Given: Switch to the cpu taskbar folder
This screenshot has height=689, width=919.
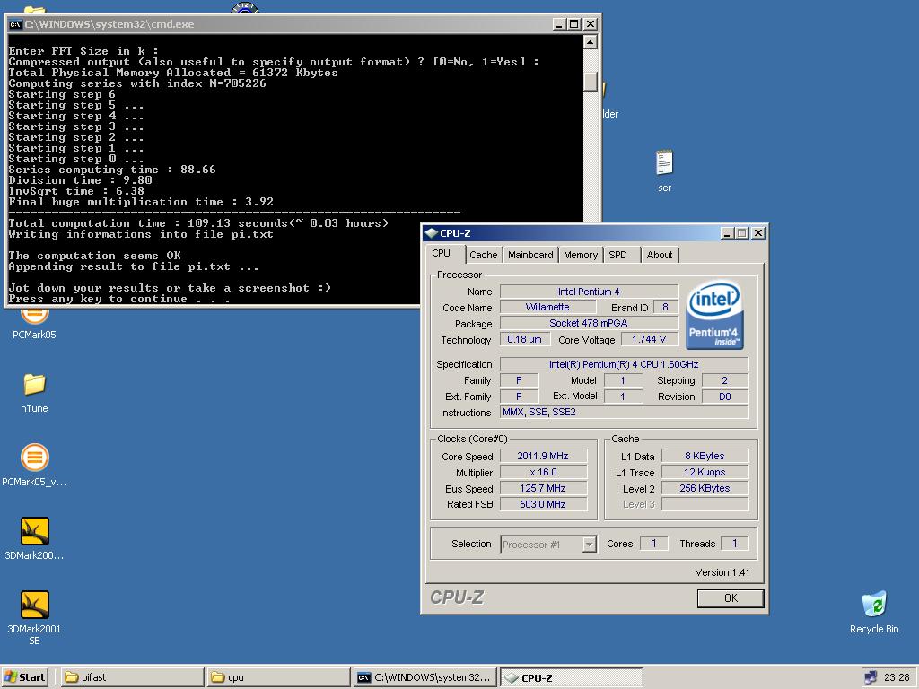Looking at the screenshot, I should coord(278,677).
